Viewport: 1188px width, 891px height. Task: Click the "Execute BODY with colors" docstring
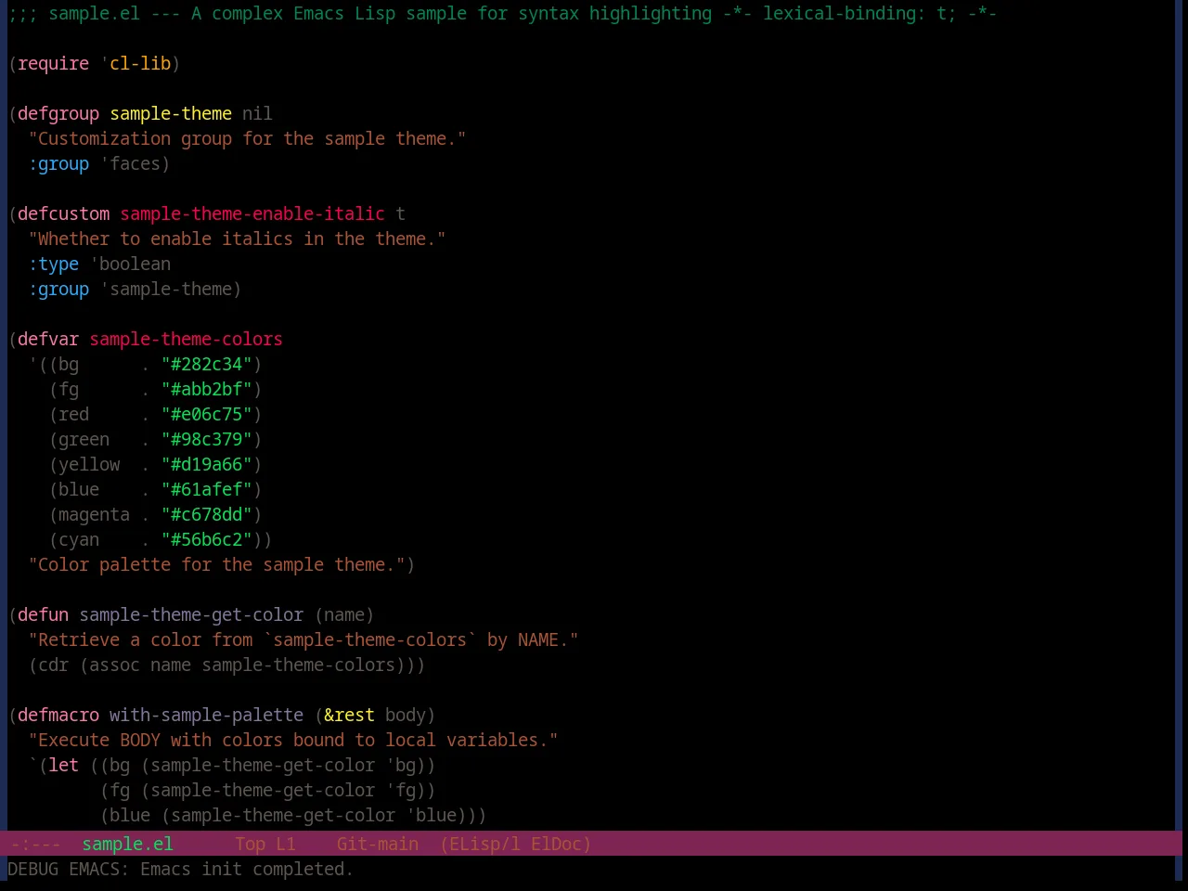coord(293,740)
